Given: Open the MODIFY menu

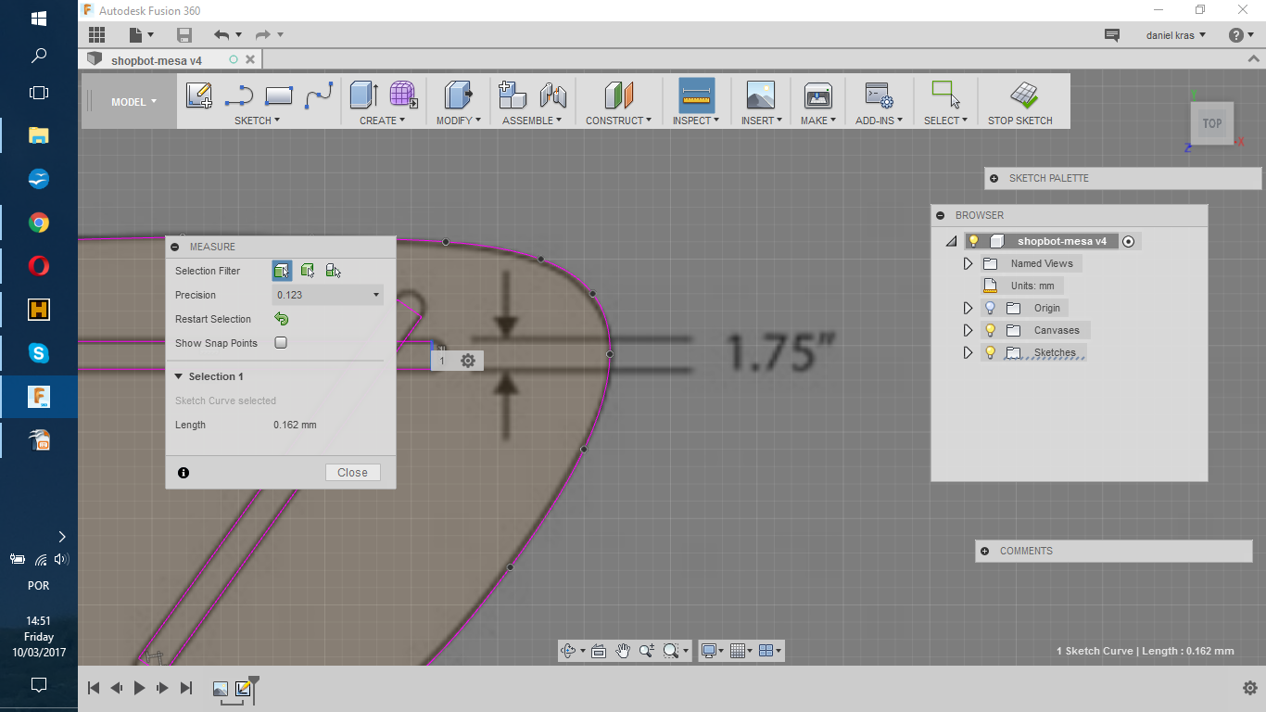Looking at the screenshot, I should pos(459,121).
